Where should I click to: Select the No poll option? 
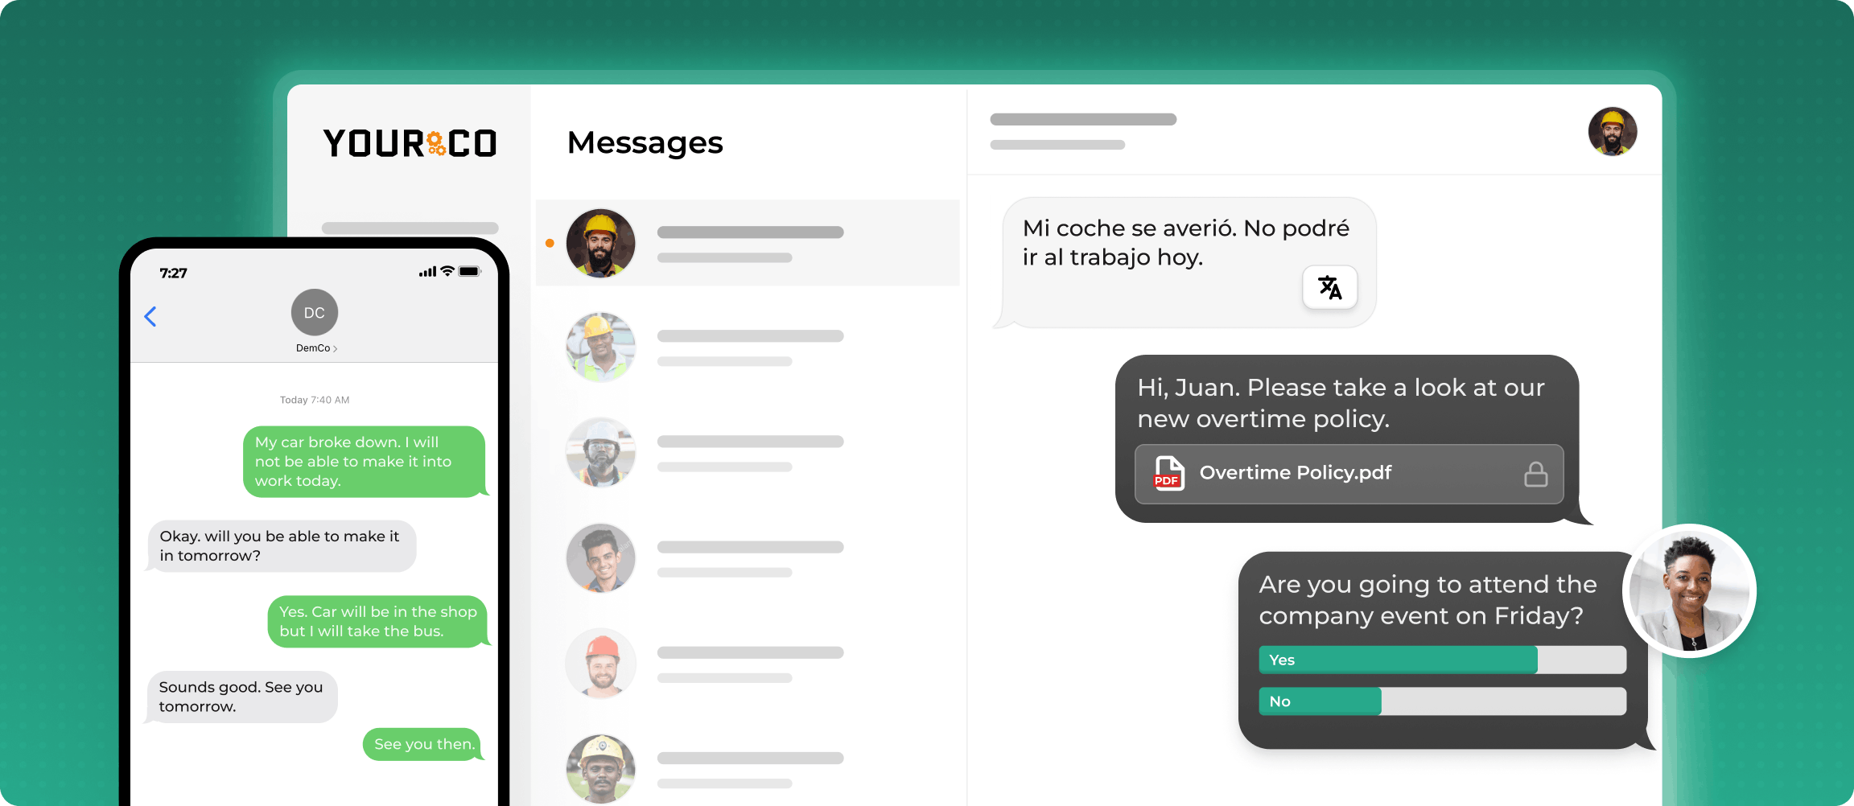pos(1442,701)
